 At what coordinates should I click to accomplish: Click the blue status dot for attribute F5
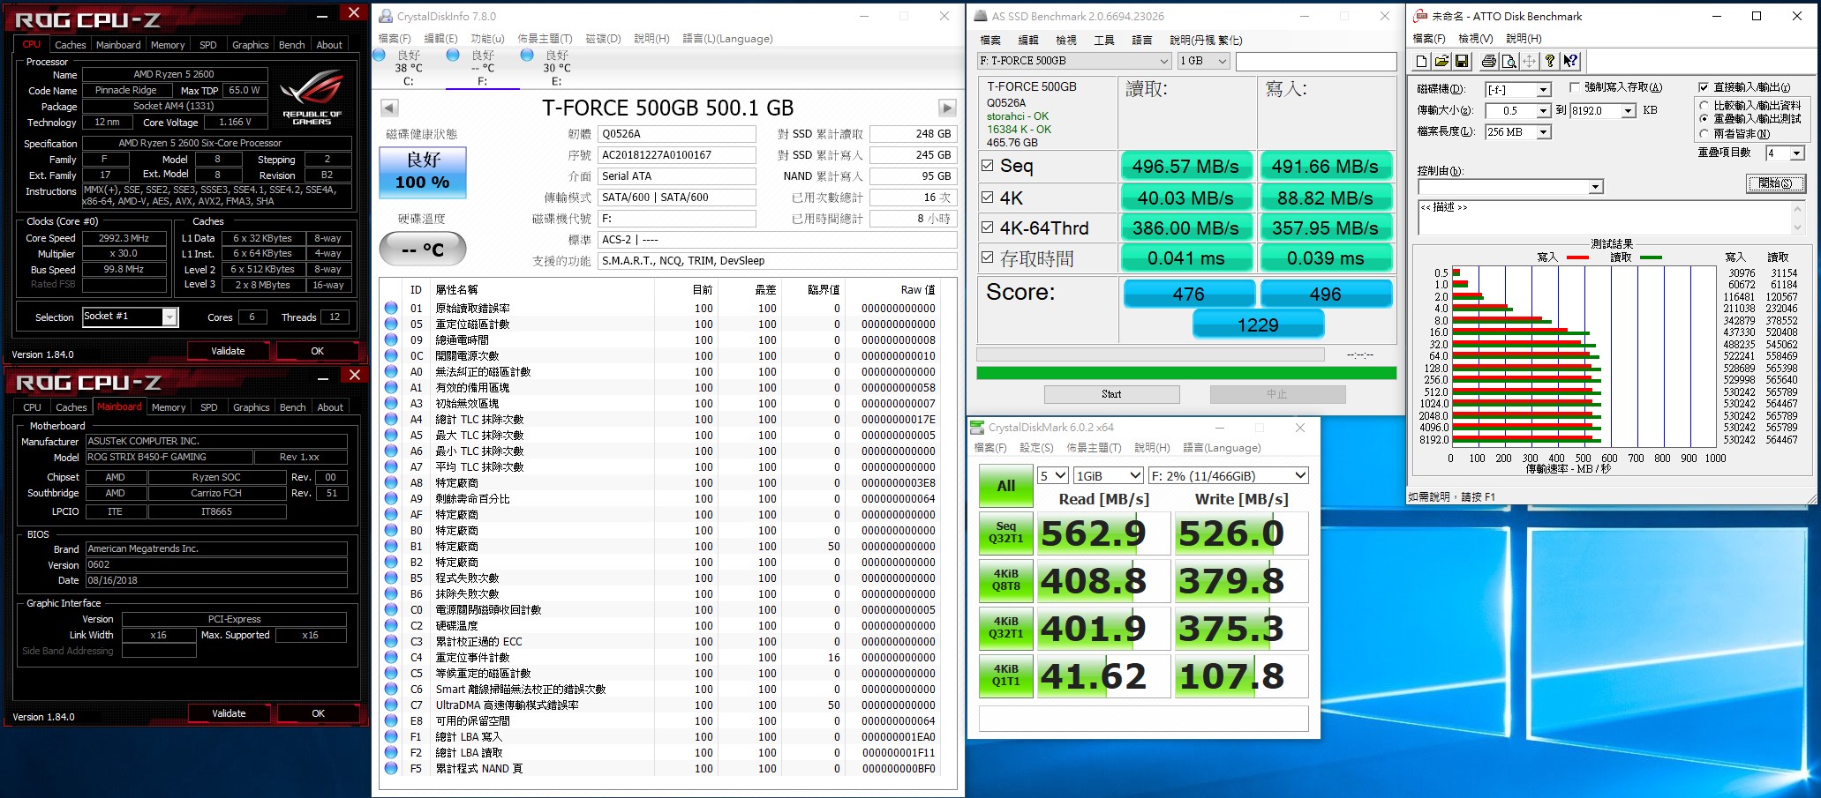point(391,768)
